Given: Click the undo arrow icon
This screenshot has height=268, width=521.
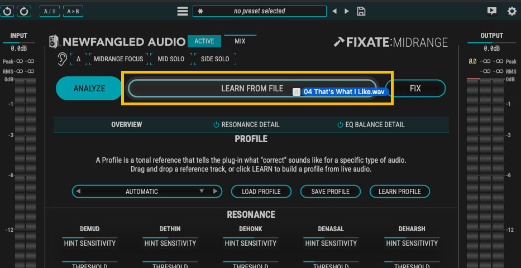Looking at the screenshot, I should point(7,12).
